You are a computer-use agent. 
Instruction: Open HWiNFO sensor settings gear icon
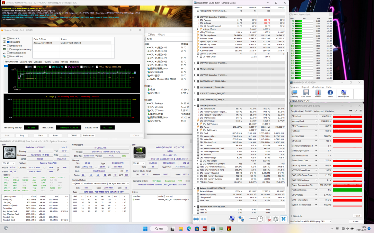[x=276, y=219]
